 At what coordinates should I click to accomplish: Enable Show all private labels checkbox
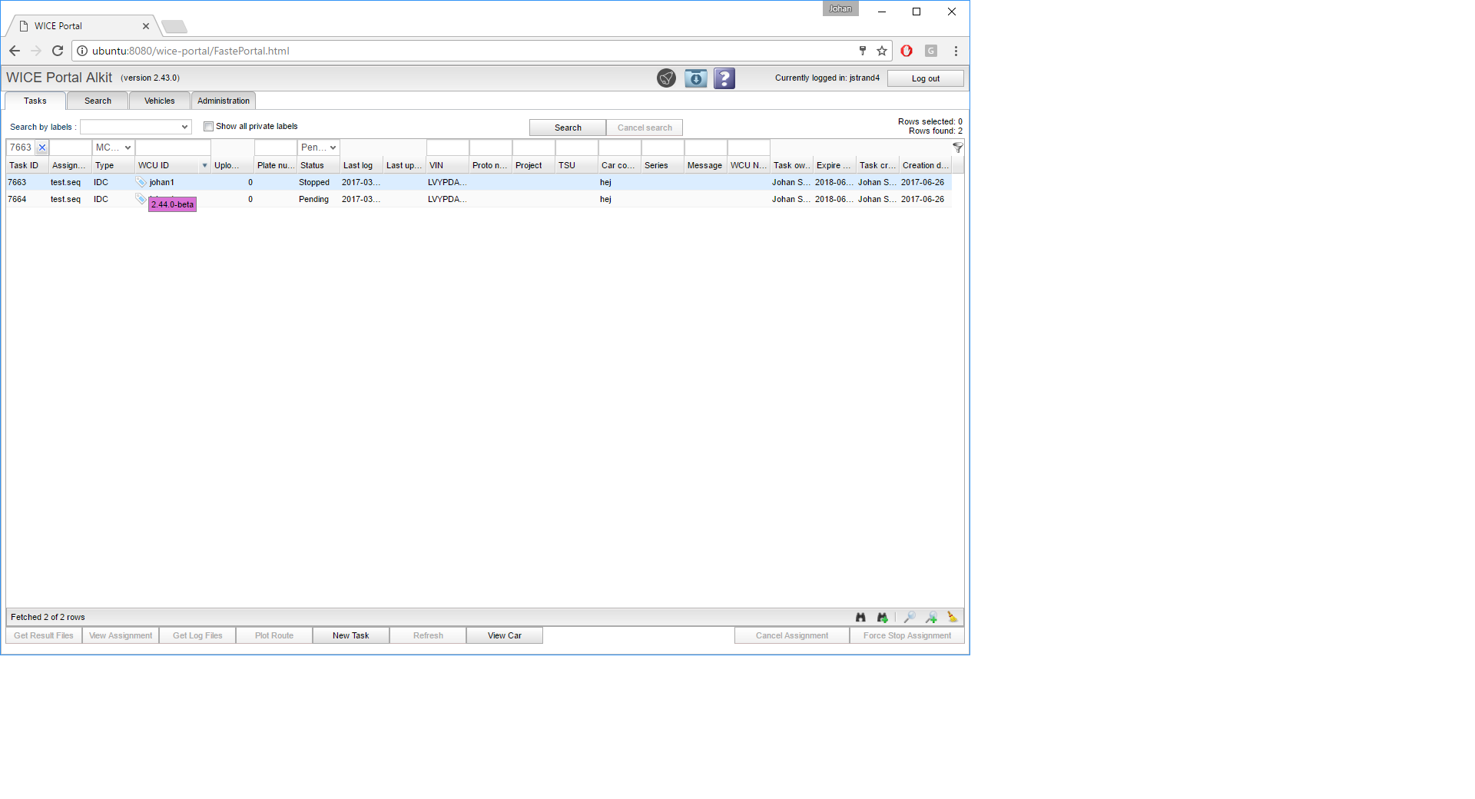coord(208,127)
